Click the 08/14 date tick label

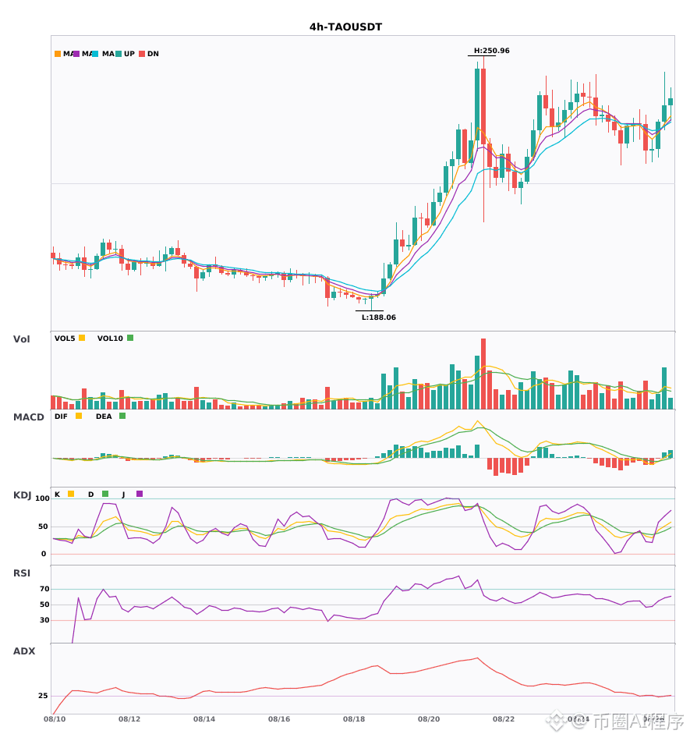tap(204, 719)
